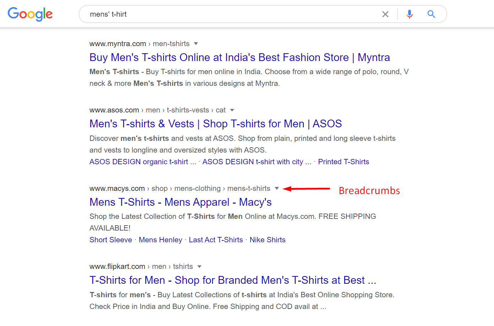Click the "Nike Shirts" sitelink
Viewport: 494px width, 326px height.
coord(268,240)
